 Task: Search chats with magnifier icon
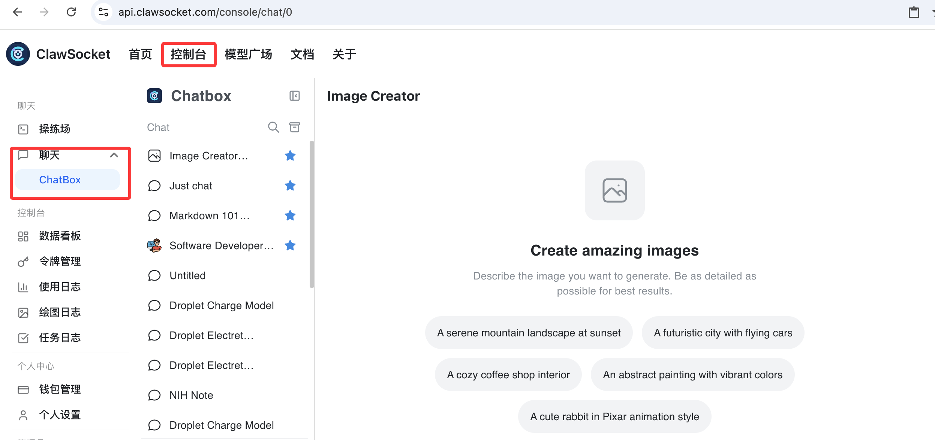(273, 127)
